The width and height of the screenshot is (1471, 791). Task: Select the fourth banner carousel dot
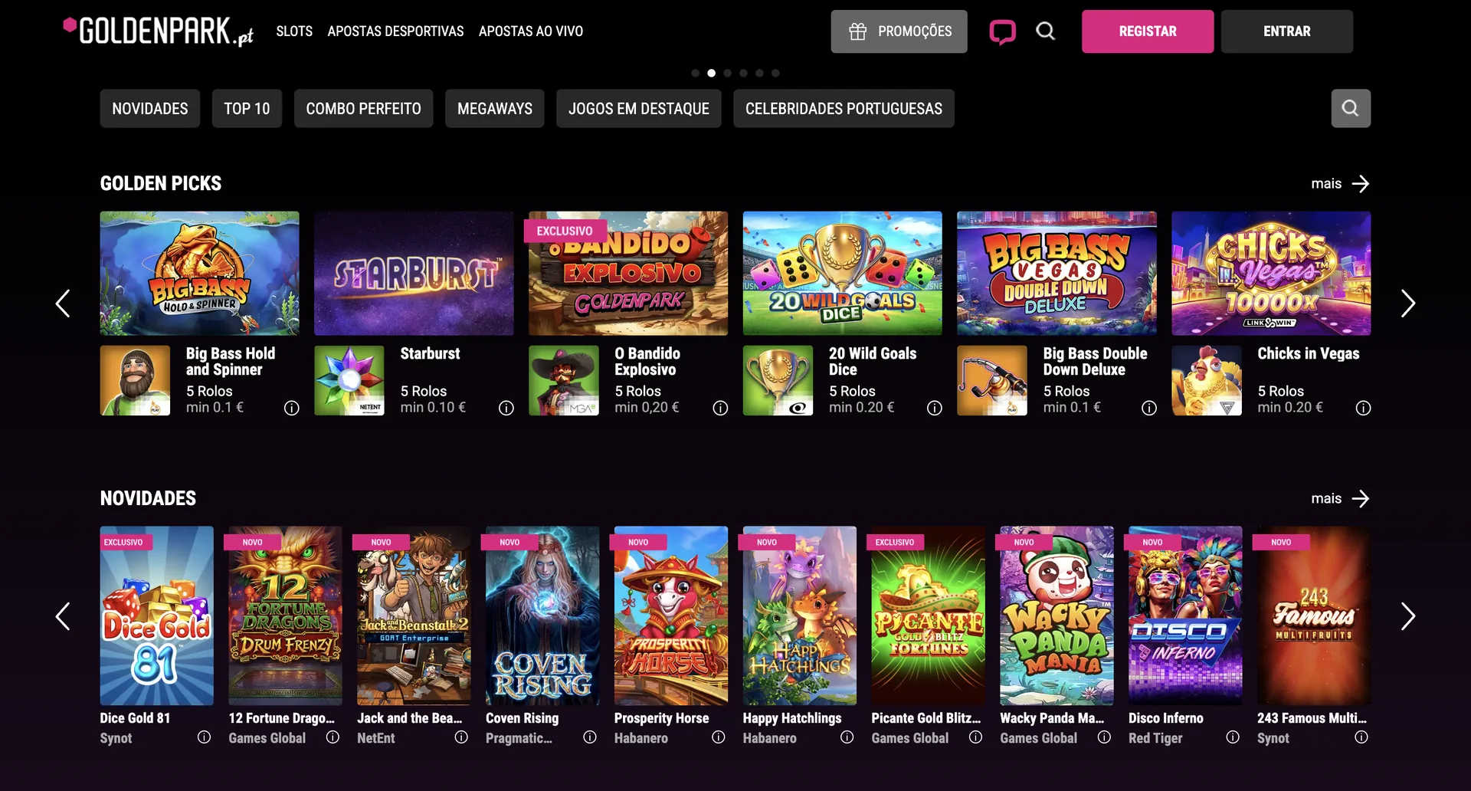pyautogui.click(x=744, y=74)
